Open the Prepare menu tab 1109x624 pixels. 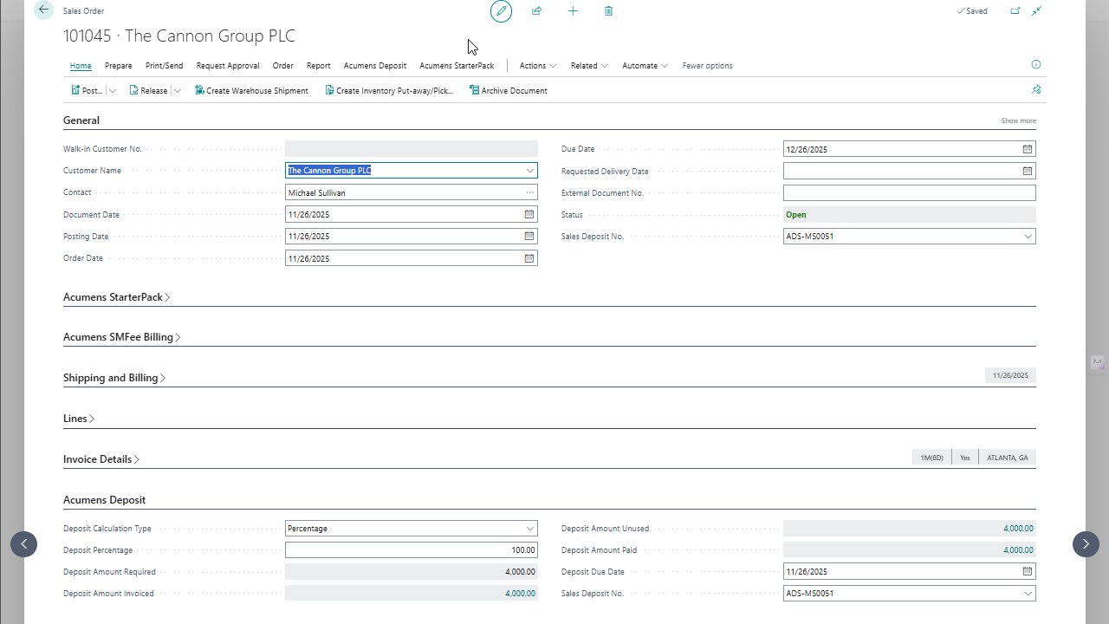[119, 66]
